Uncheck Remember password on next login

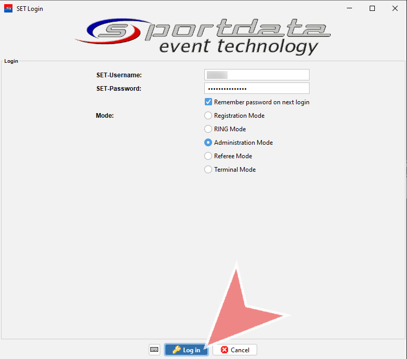tap(208, 102)
